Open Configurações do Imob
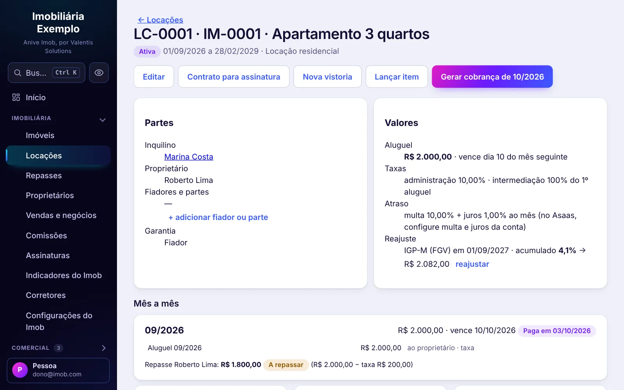 click(58, 321)
